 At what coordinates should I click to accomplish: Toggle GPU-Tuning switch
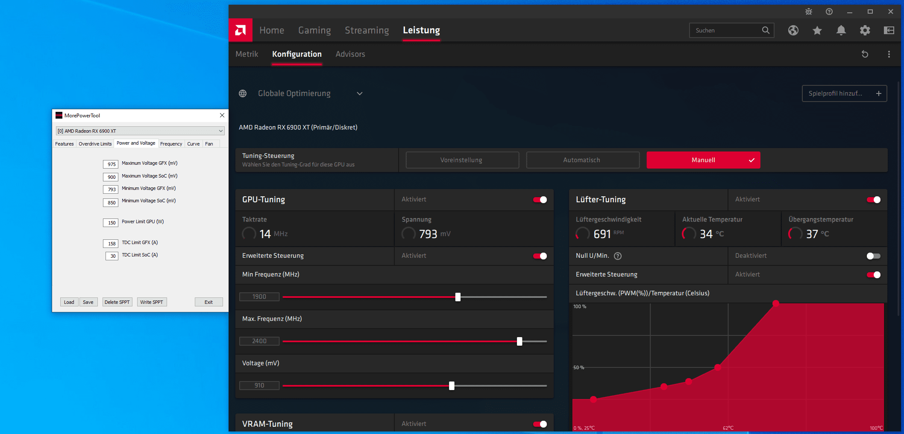[540, 200]
